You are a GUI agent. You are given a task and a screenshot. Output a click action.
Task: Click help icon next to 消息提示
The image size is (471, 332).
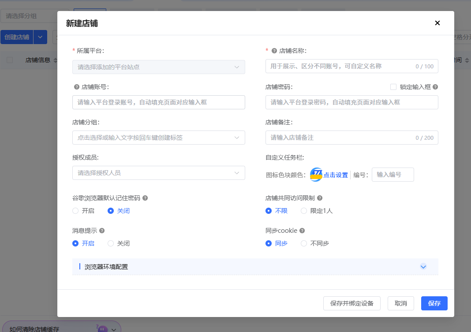point(102,231)
